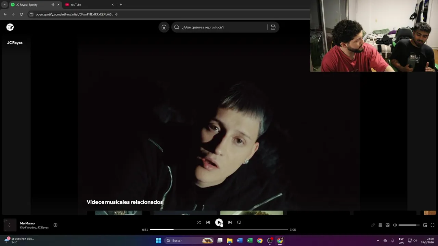Open the miniplayer
The height and width of the screenshot is (246, 438).
[425, 225]
